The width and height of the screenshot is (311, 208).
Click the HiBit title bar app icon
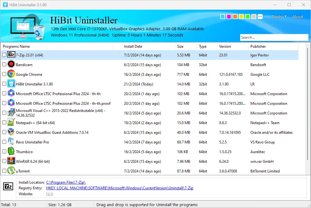click(5, 5)
